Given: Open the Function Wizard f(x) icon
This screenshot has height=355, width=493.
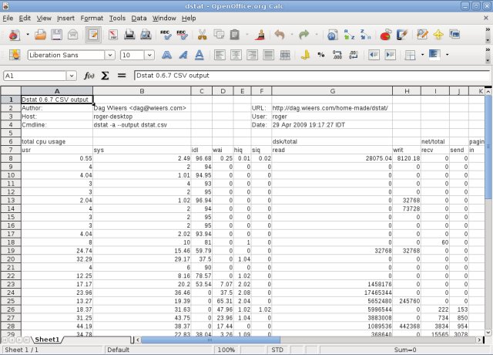Looking at the screenshot, I should click(89, 76).
